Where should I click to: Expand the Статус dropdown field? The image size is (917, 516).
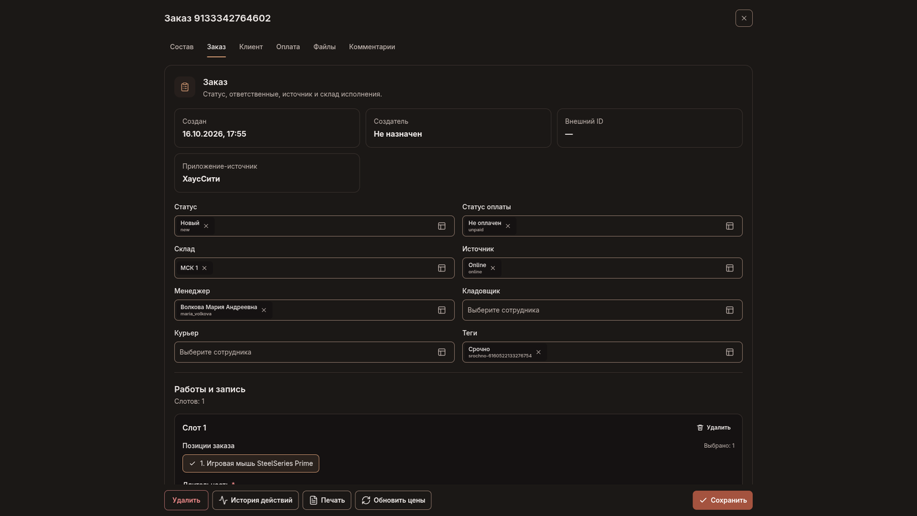[314, 226]
